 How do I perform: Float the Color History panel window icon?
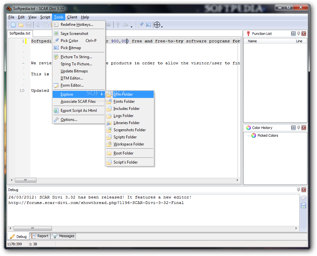pos(293,127)
